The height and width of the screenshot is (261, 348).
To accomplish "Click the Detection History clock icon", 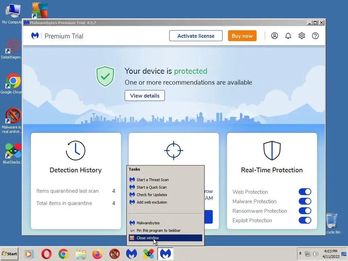I will 75,151.
